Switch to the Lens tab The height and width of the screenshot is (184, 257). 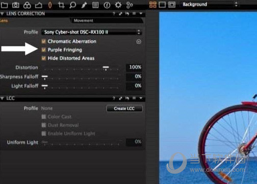pos(4,21)
